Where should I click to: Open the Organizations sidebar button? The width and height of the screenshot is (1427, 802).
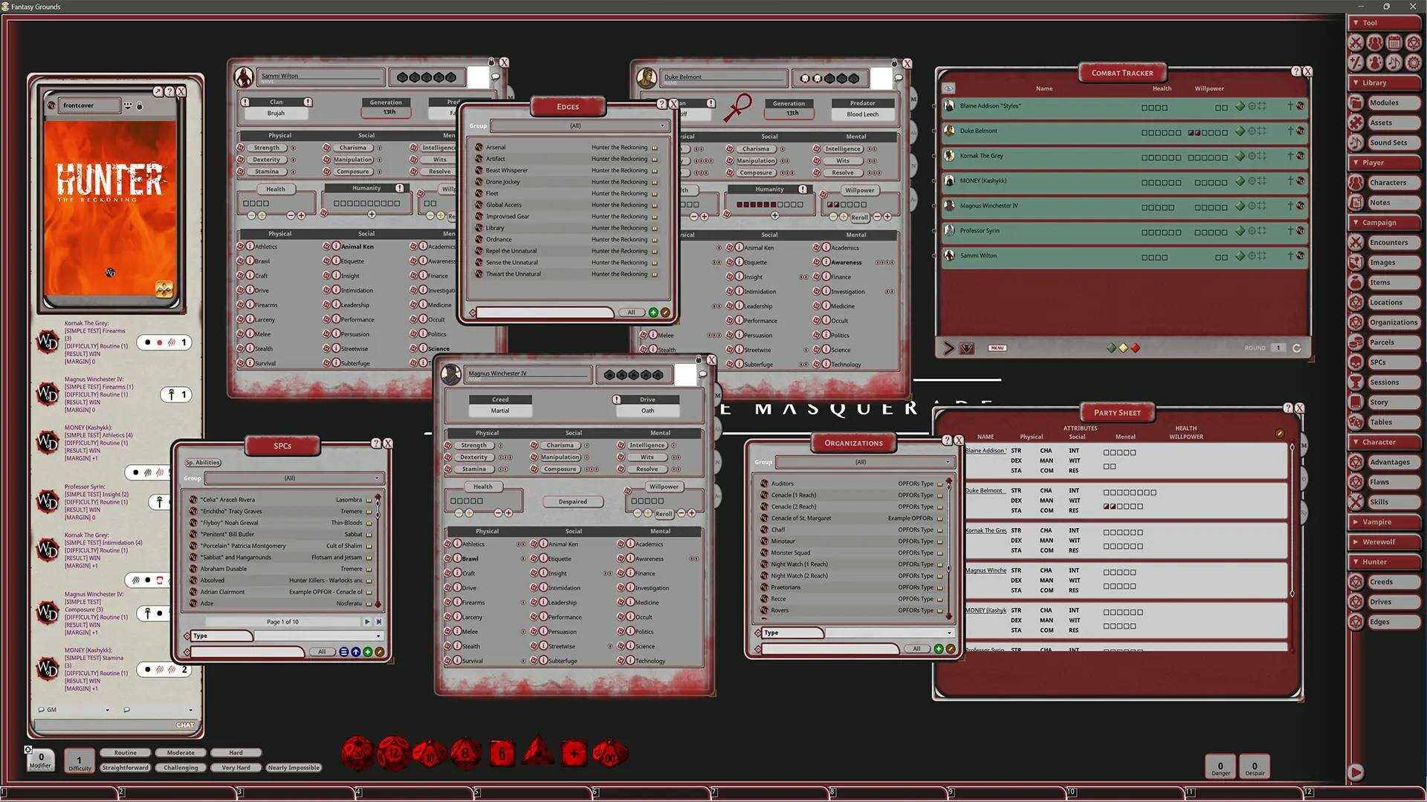(x=1393, y=322)
